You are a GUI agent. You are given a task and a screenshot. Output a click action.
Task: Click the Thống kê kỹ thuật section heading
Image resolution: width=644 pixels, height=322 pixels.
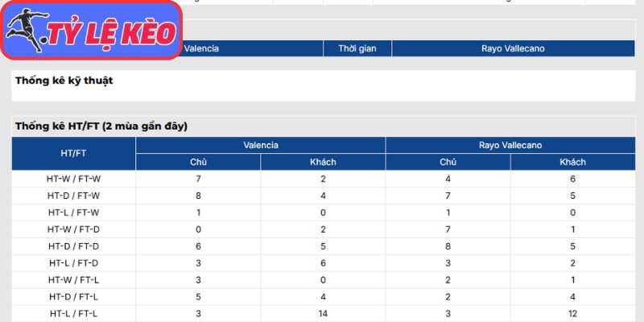coord(64,80)
